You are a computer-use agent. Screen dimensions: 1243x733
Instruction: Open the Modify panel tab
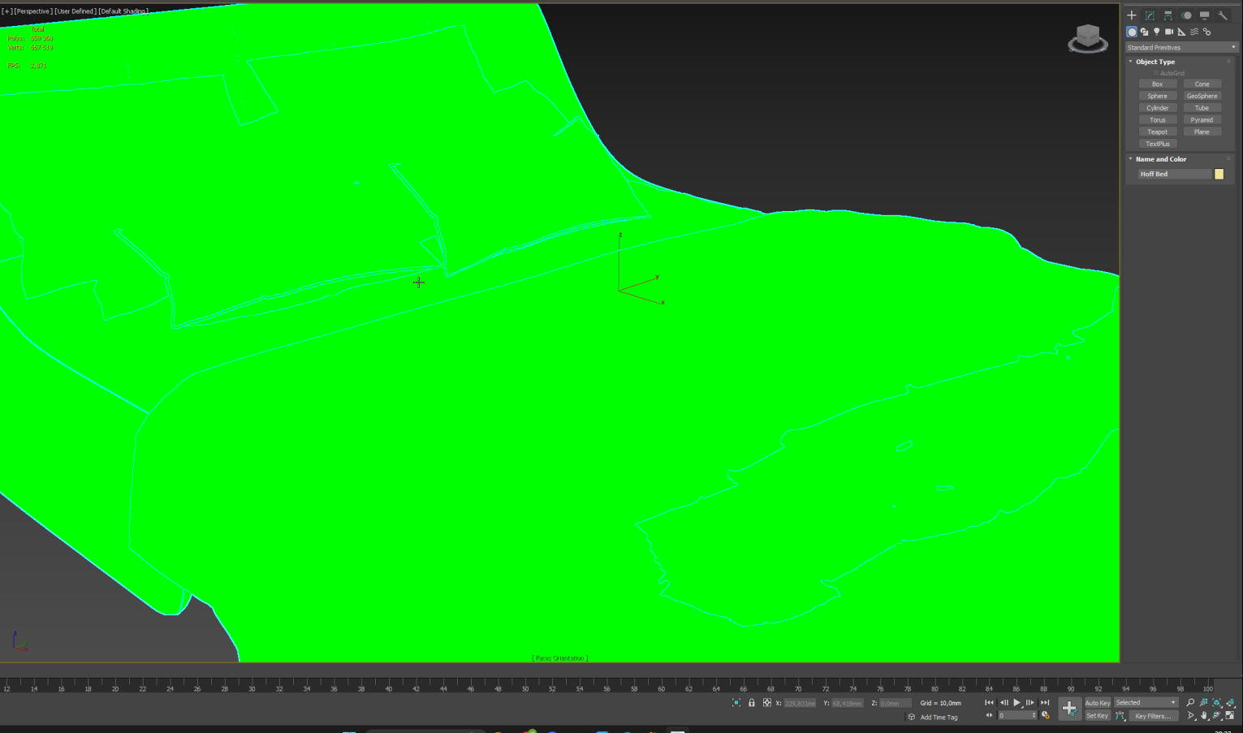[x=1150, y=15]
